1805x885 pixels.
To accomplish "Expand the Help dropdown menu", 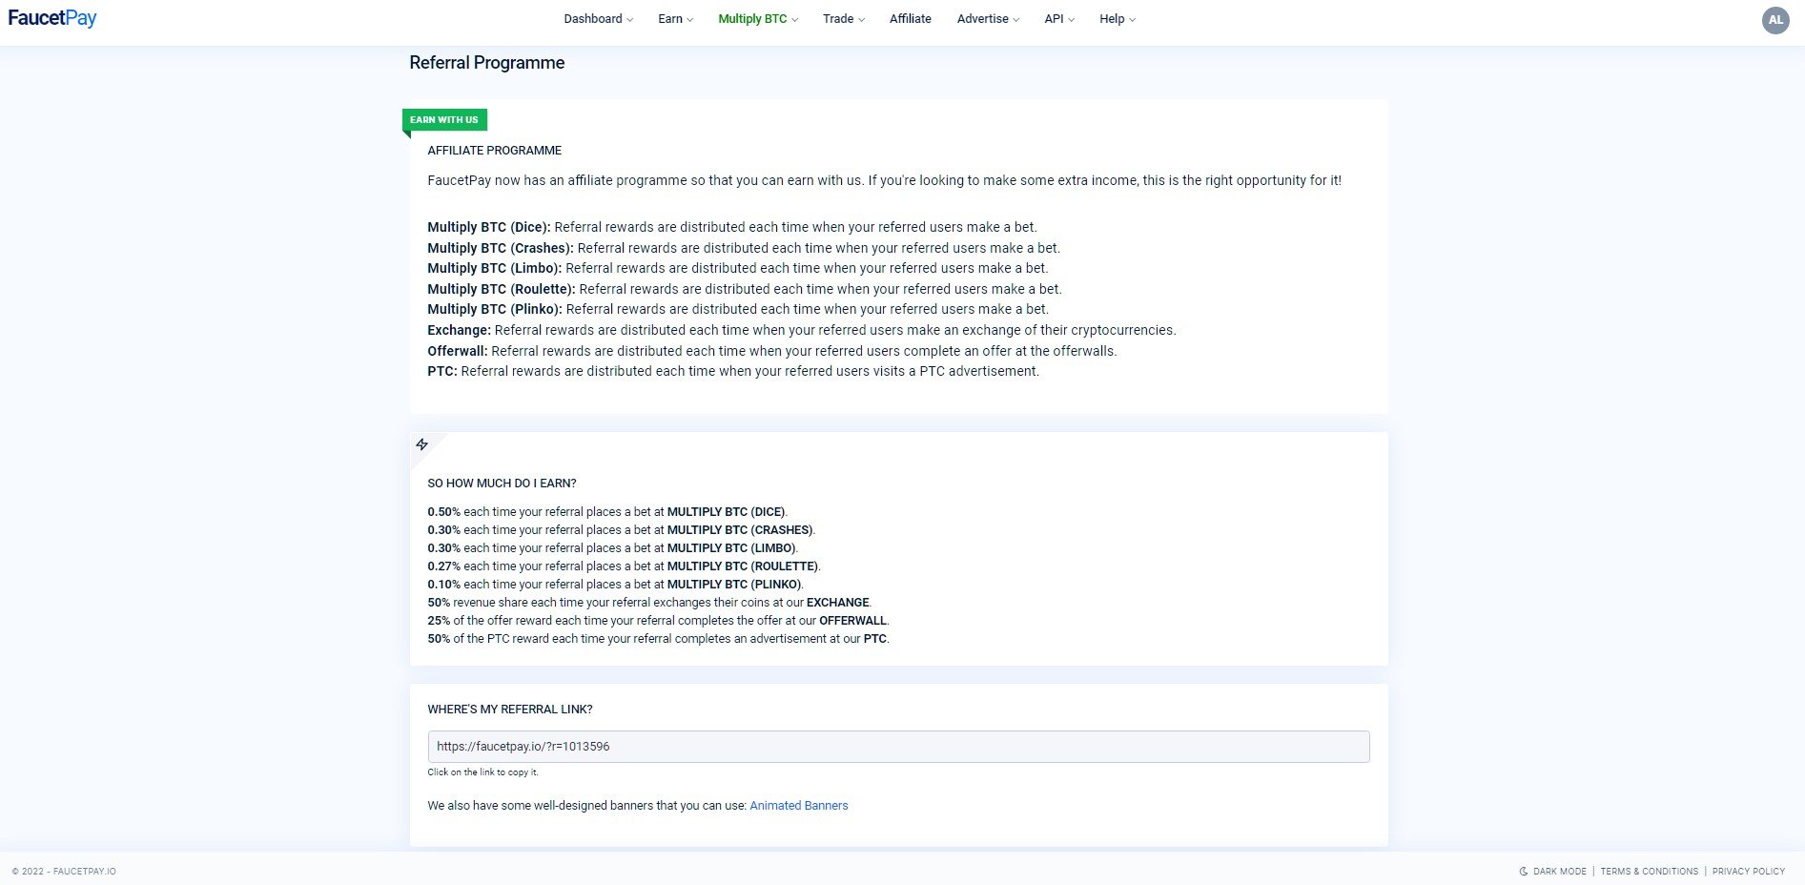I will pos(1118,19).
